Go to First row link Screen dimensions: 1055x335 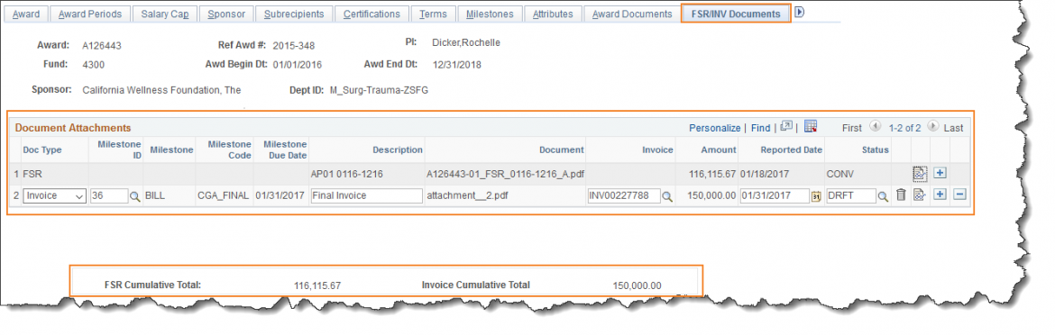tap(852, 128)
